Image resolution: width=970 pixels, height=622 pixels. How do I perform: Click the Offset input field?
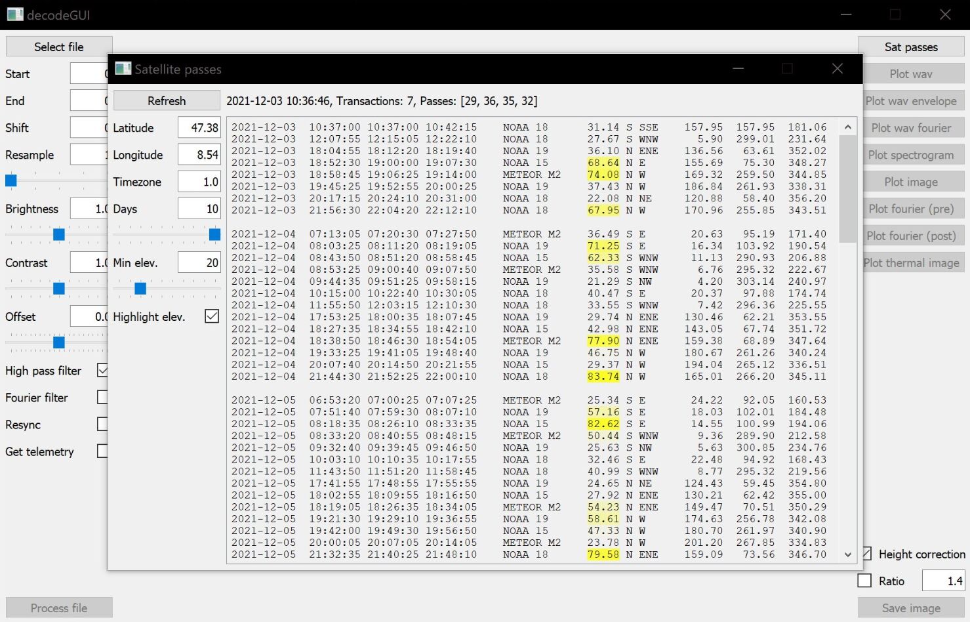pos(89,316)
